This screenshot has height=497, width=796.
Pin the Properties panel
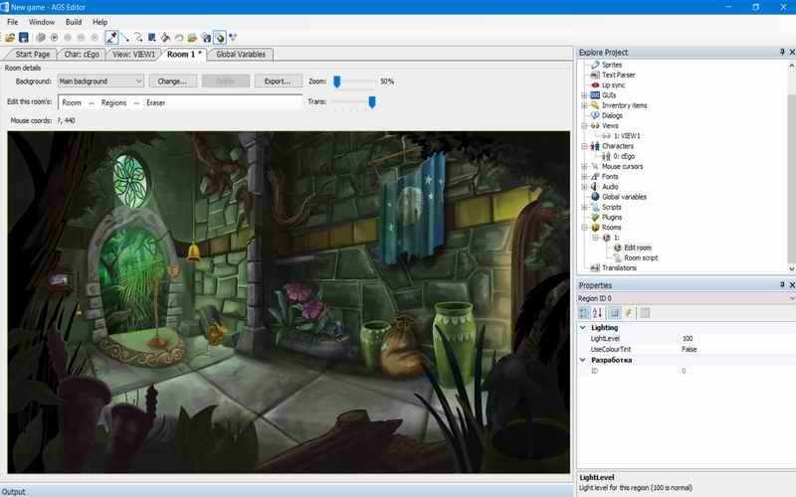pyautogui.click(x=781, y=285)
